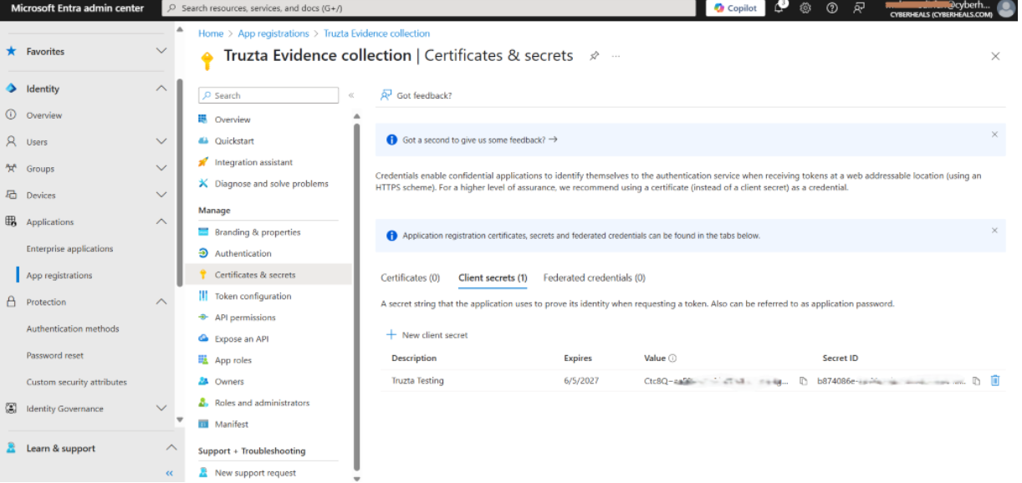Open Token configuration
1022x483 pixels.
click(x=253, y=296)
